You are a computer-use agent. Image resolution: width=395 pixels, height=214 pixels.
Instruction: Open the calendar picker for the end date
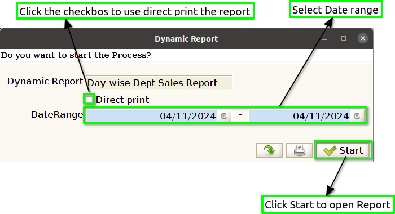(x=357, y=116)
